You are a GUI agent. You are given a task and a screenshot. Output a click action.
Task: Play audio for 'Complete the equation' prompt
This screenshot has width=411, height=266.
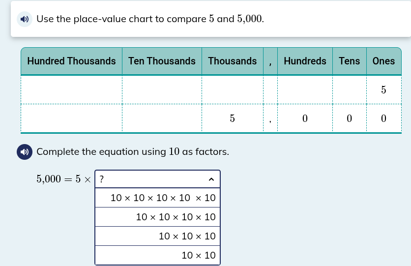point(25,151)
